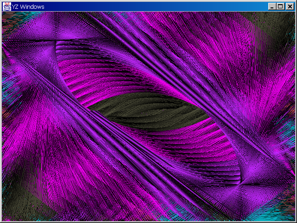Maximize the YZ Windows window

coord(280,6)
